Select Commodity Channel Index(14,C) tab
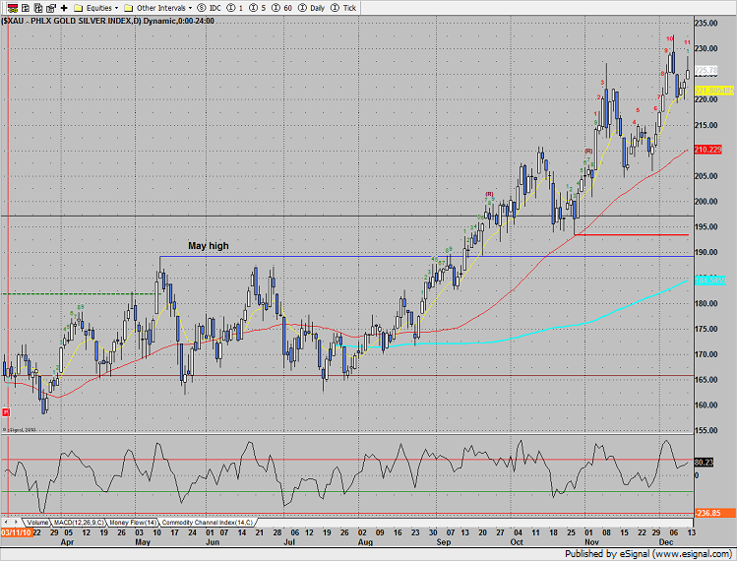Image resolution: width=737 pixels, height=561 pixels. pos(208,523)
